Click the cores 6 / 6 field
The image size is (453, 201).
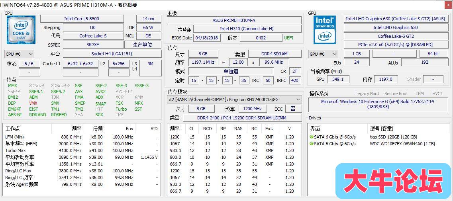click(x=29, y=64)
